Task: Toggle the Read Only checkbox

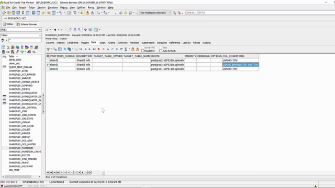Action: (x=143, y=51)
